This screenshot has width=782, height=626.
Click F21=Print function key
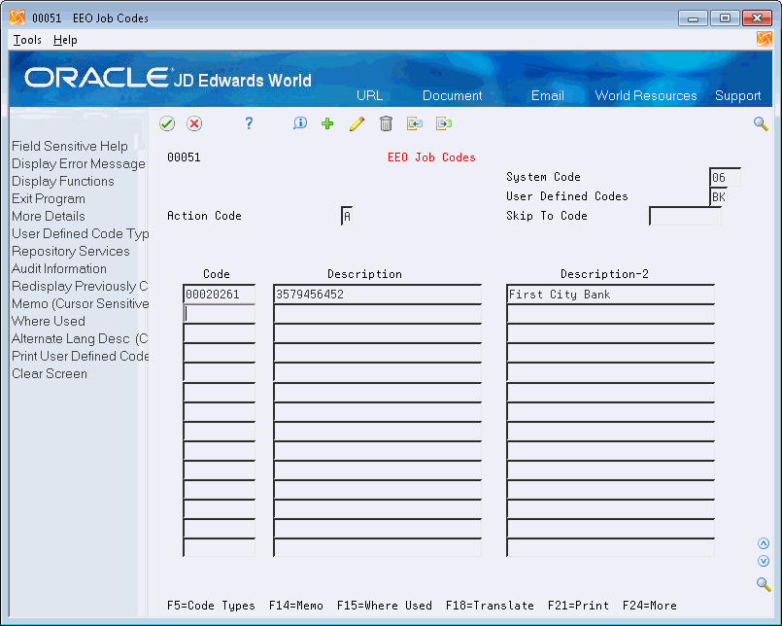tap(578, 606)
